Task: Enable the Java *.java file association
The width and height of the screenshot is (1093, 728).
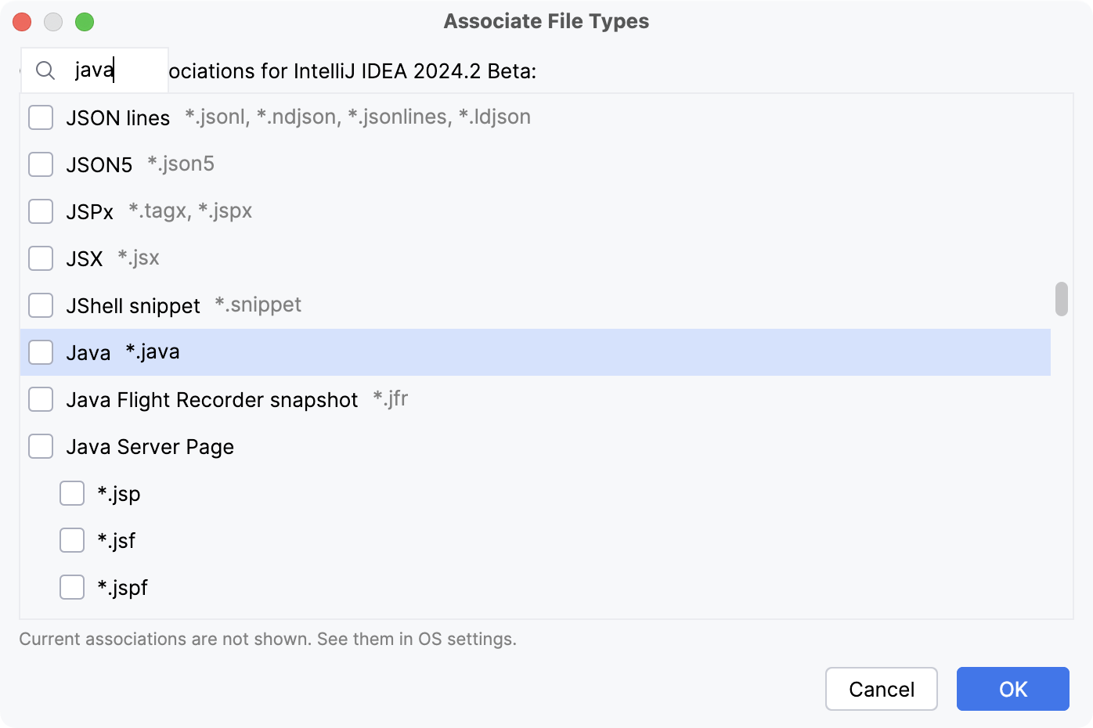Action: (x=41, y=352)
